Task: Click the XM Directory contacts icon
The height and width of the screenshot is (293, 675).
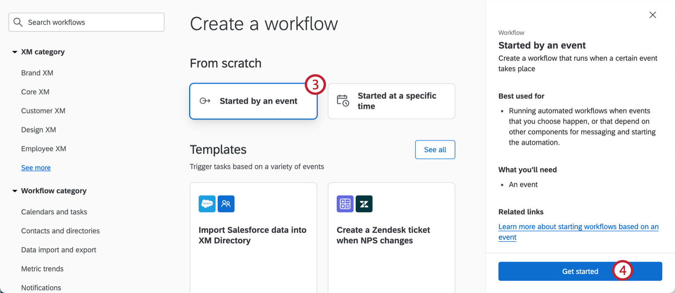Action: click(226, 204)
